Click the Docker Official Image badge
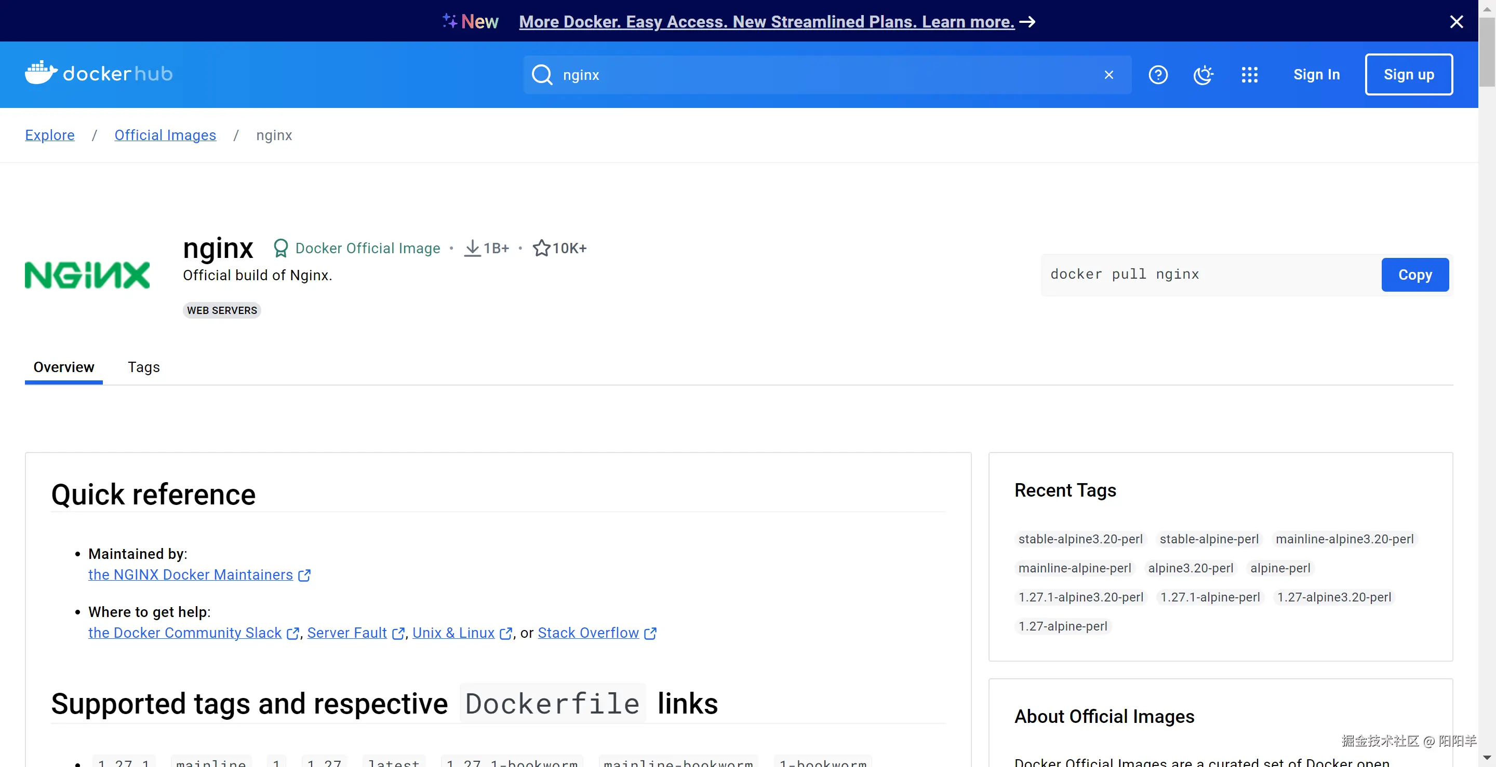Screen dimensions: 1496x767 click(356, 249)
